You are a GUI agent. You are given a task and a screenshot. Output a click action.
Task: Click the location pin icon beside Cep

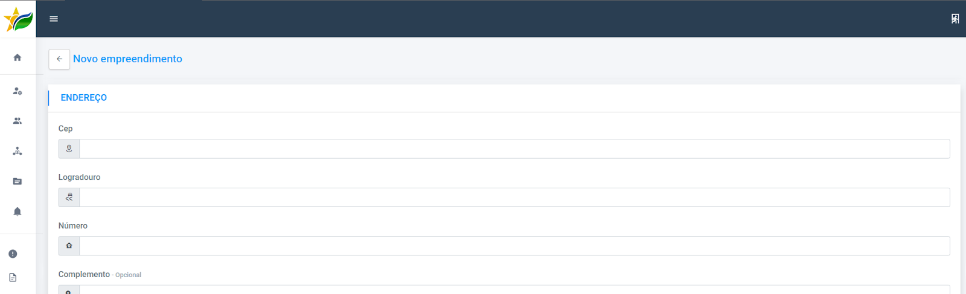click(69, 149)
